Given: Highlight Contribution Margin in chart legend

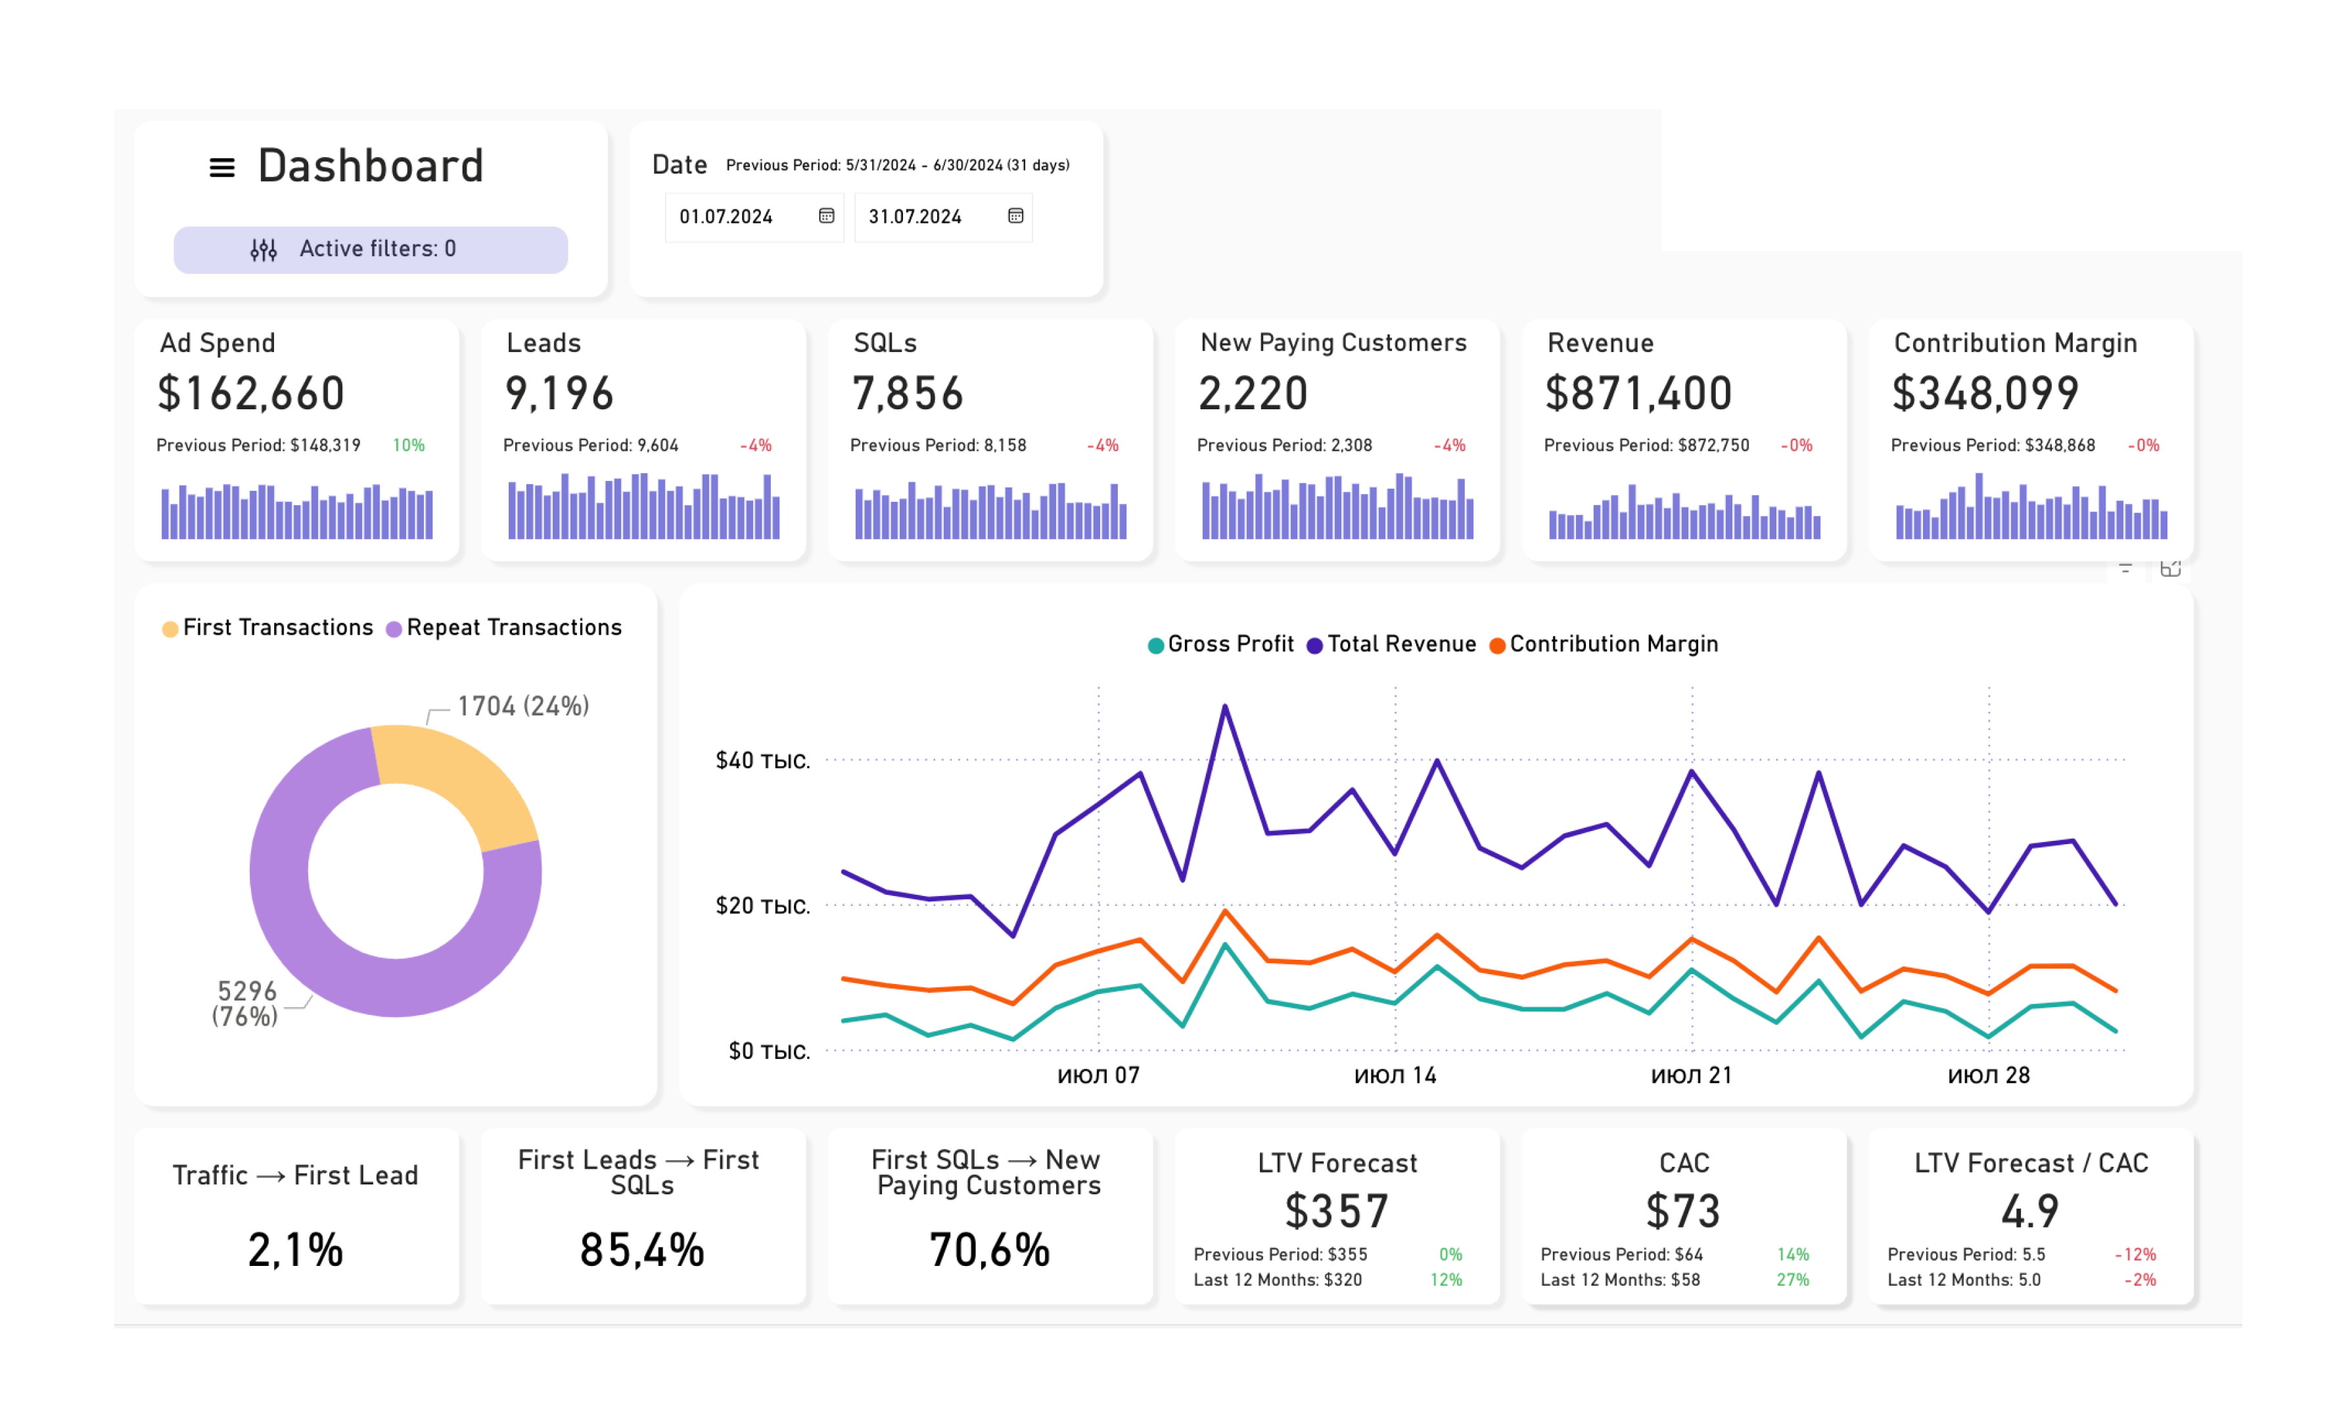Looking at the screenshot, I should pyautogui.click(x=1604, y=644).
